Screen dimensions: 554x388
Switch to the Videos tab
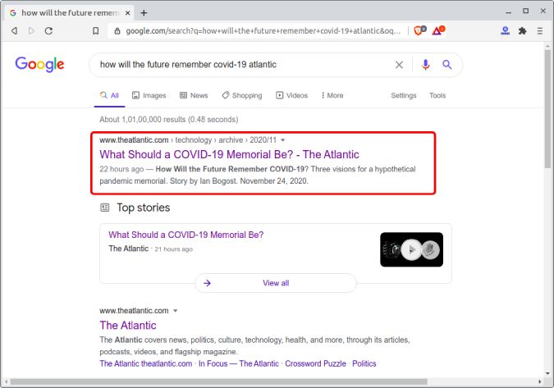(291, 95)
